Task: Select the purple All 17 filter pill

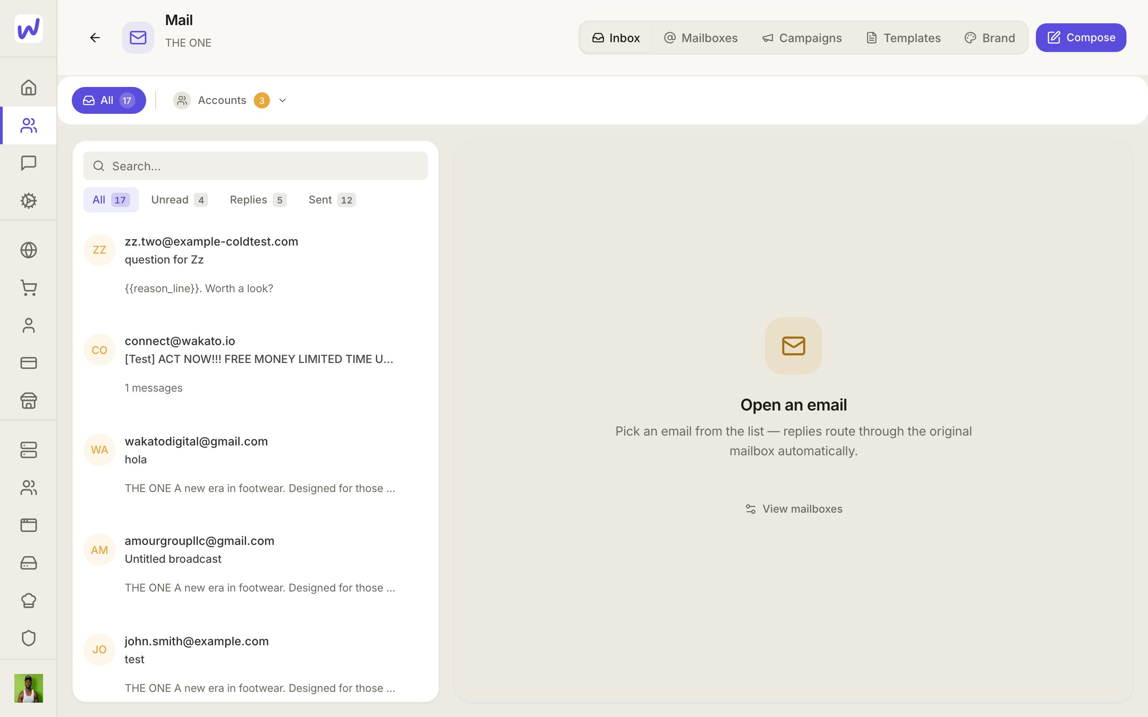Action: 109,100
